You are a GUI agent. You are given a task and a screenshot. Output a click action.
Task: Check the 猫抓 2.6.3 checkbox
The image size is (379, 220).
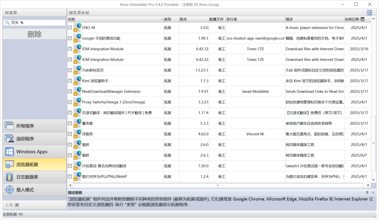click(70, 155)
